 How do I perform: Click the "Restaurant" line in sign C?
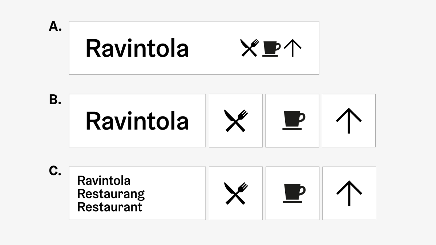click(110, 207)
